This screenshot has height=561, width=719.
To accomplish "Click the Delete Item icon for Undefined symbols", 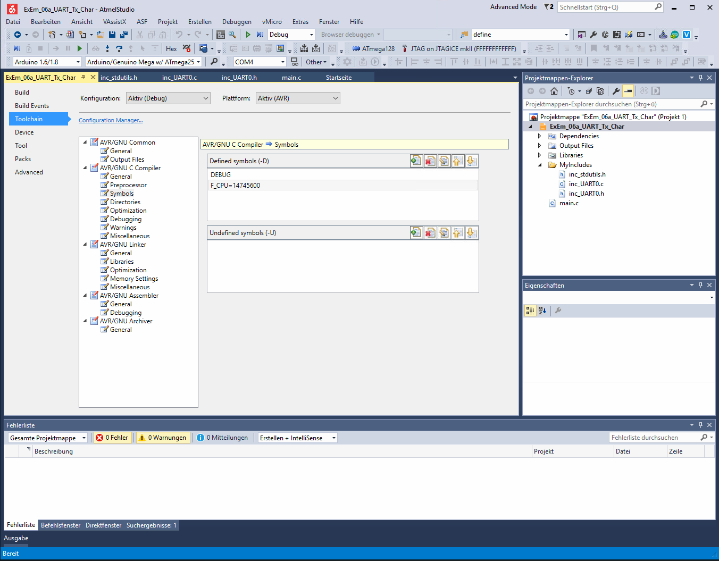I will coord(430,232).
